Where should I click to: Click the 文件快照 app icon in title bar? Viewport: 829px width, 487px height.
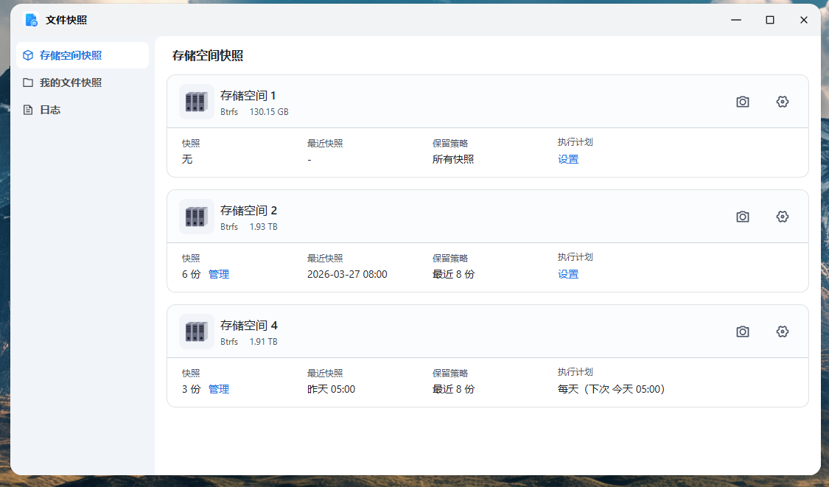tap(31, 20)
